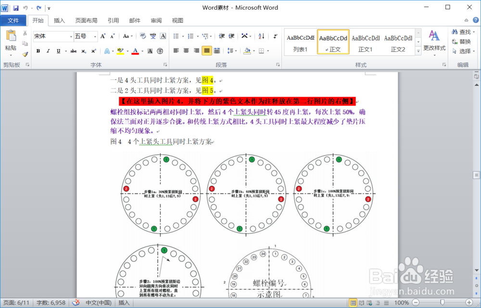The image size is (481, 308).
Task: Toggle bold formatting
Action: point(38,51)
